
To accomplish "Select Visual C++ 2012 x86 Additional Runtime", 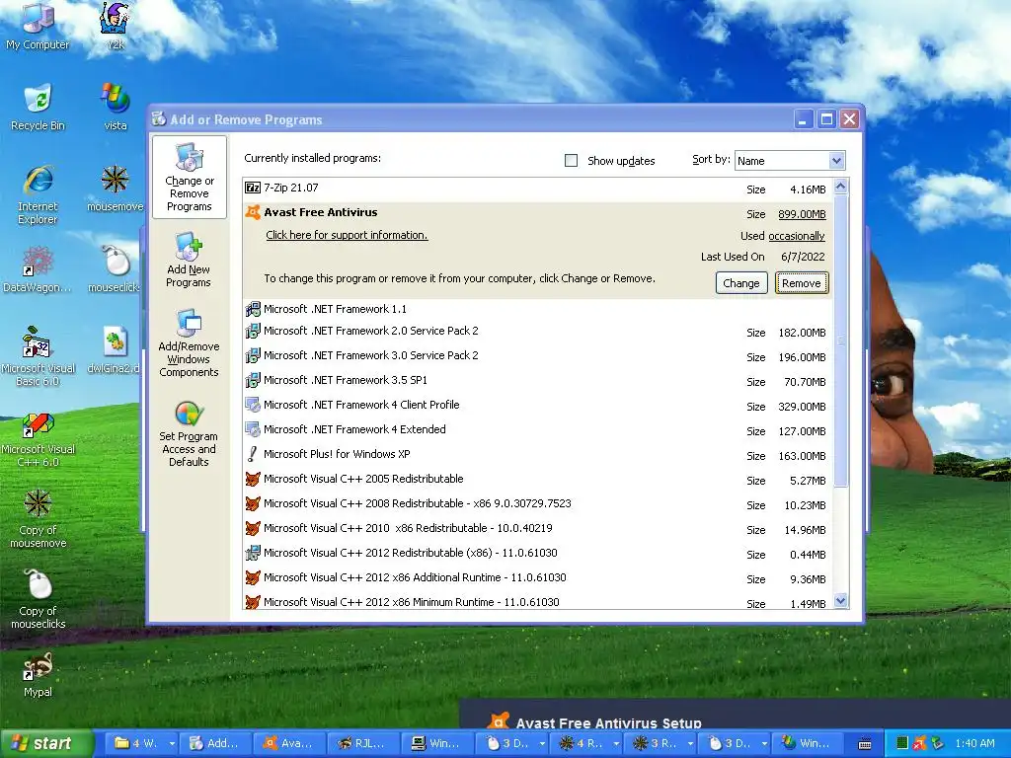I will 538,578.
